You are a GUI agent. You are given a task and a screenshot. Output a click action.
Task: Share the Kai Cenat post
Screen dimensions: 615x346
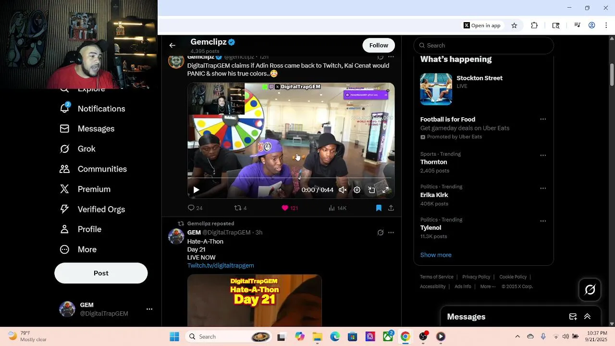(x=391, y=208)
